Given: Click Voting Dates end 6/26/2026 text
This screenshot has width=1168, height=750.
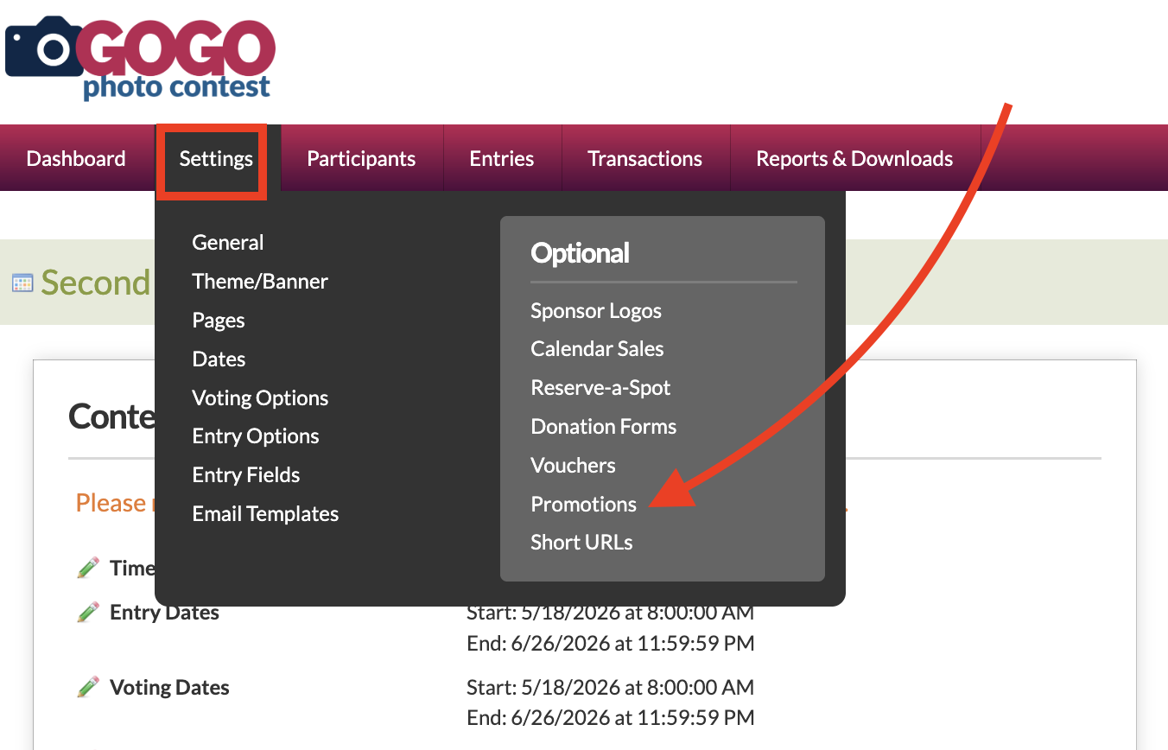Looking at the screenshot, I should (x=610, y=718).
